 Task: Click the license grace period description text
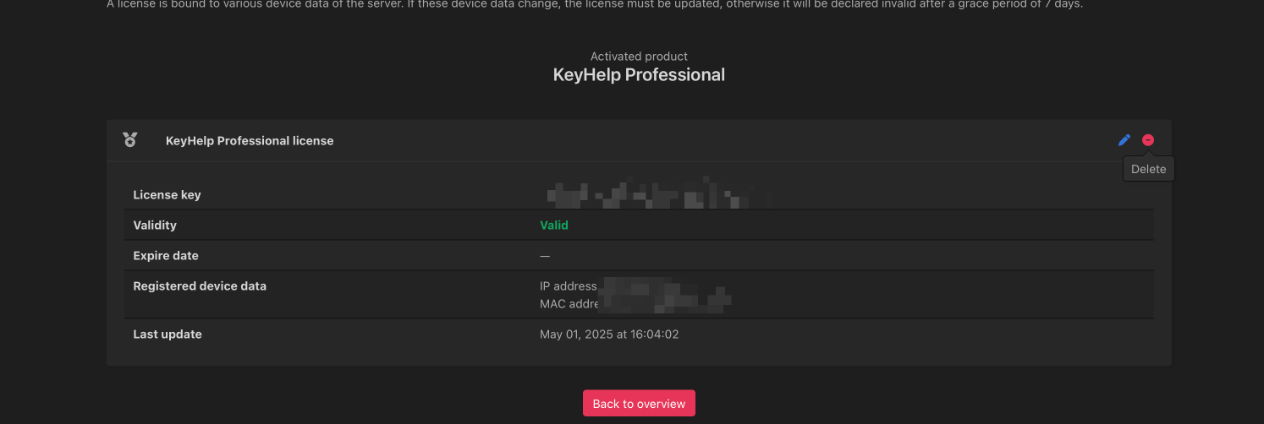[594, 4]
